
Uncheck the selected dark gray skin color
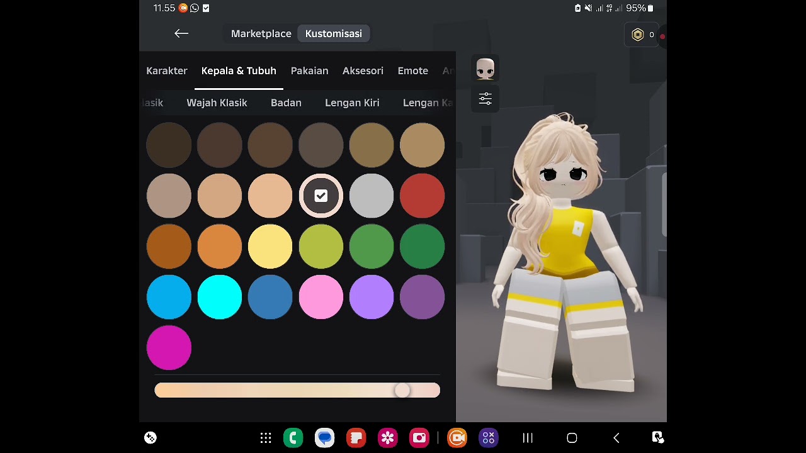click(x=321, y=196)
